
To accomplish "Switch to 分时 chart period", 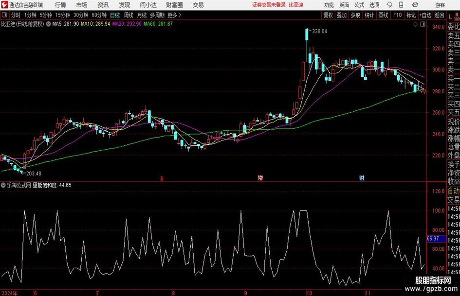I will pos(16,15).
